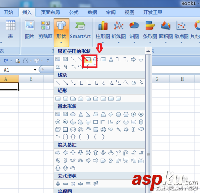The height and width of the screenshot is (193, 200).
Task: Select column B header
Action: pos(31,79)
